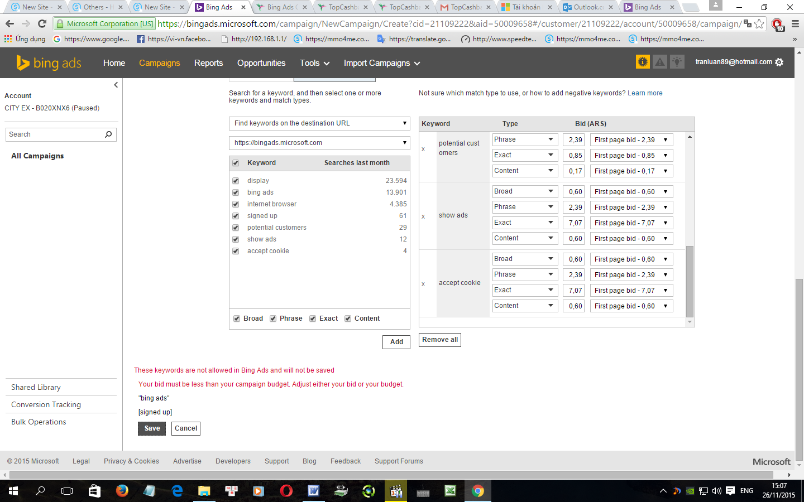Uncheck the 'signed up' keyword checkbox
Image resolution: width=804 pixels, height=502 pixels.
point(236,216)
